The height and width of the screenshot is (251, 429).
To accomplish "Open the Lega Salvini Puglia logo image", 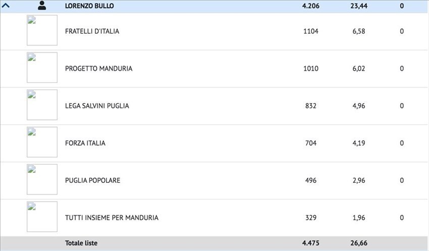I will pos(42,105).
